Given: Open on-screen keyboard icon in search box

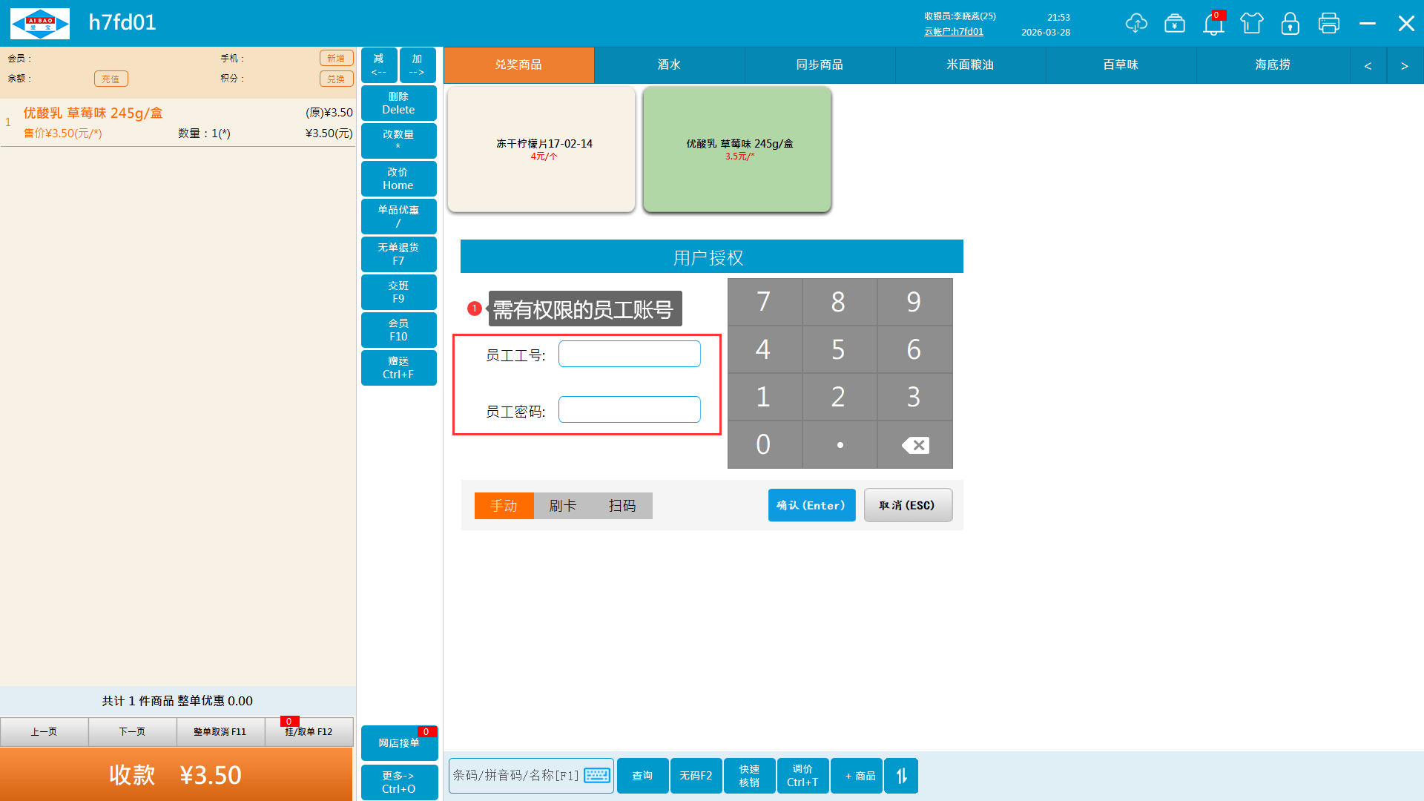Looking at the screenshot, I should [x=597, y=775].
